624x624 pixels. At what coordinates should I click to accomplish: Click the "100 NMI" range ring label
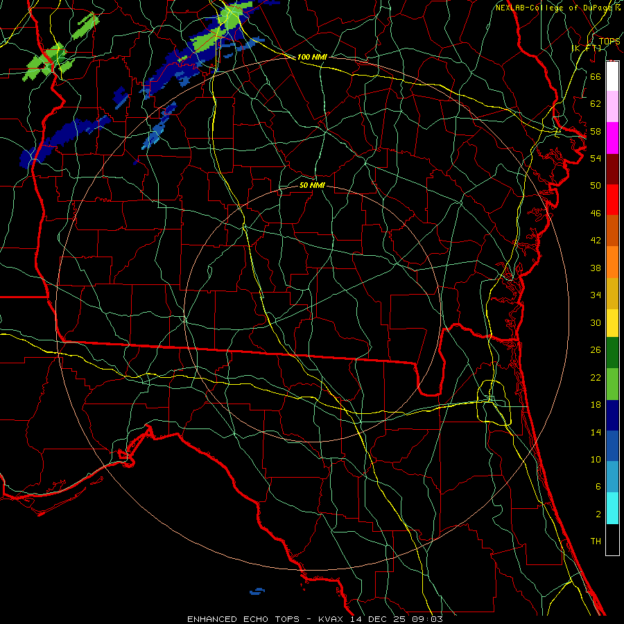point(312,57)
